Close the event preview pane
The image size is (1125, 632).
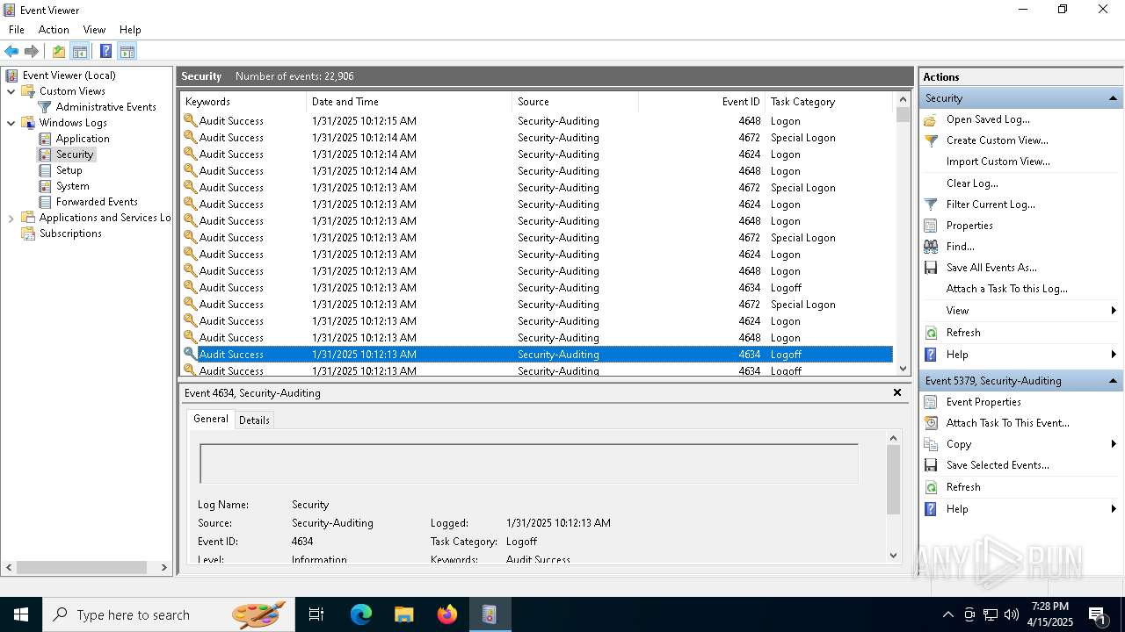(897, 392)
